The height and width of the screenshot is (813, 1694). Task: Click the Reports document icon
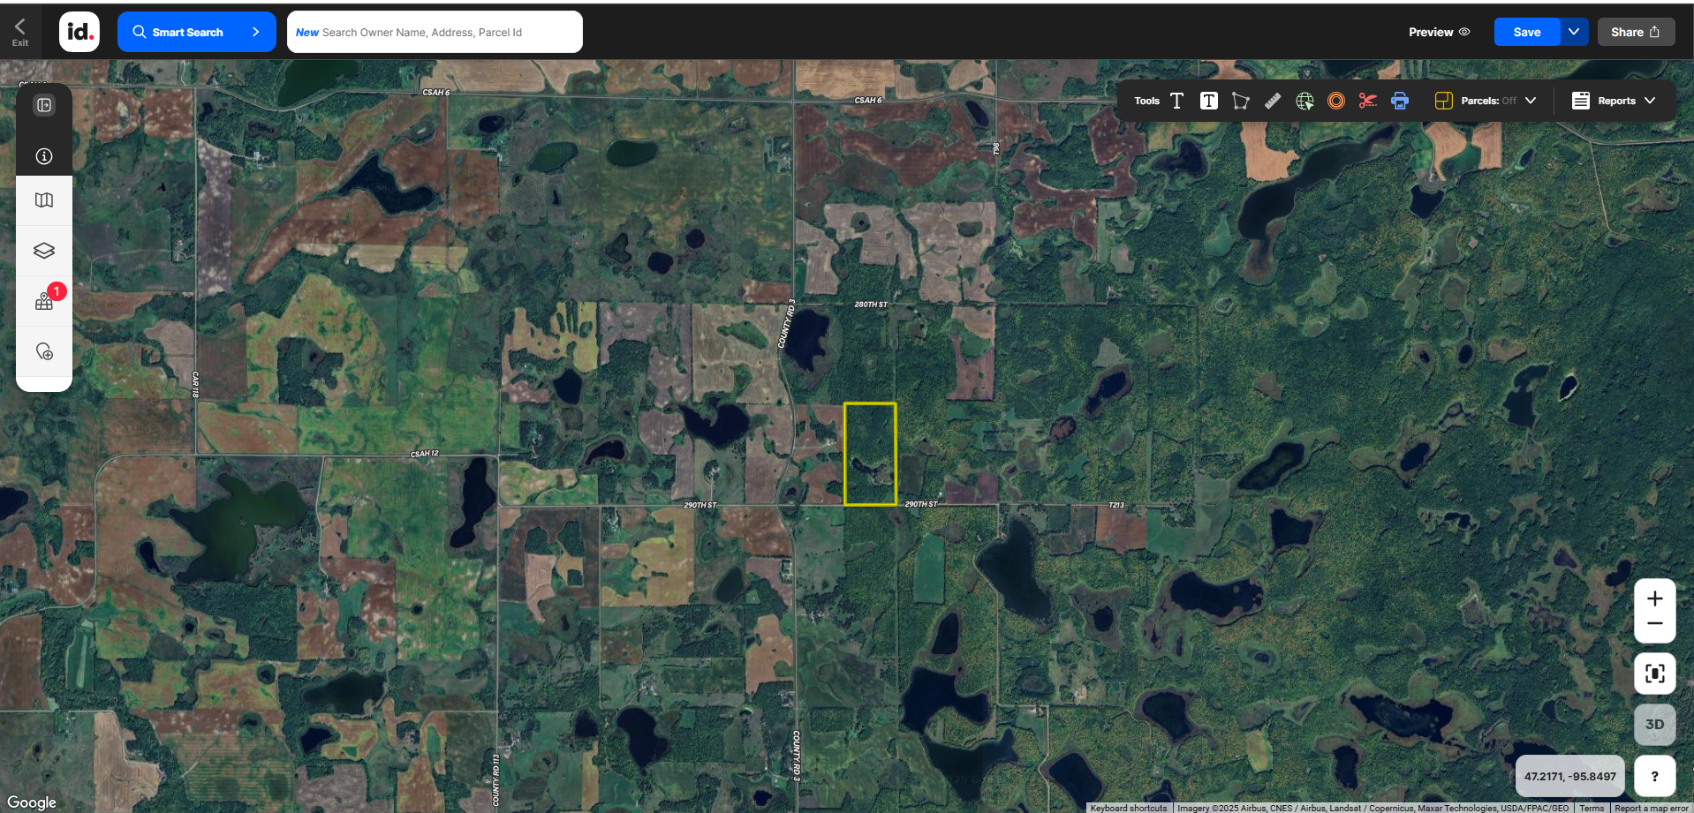pos(1581,101)
